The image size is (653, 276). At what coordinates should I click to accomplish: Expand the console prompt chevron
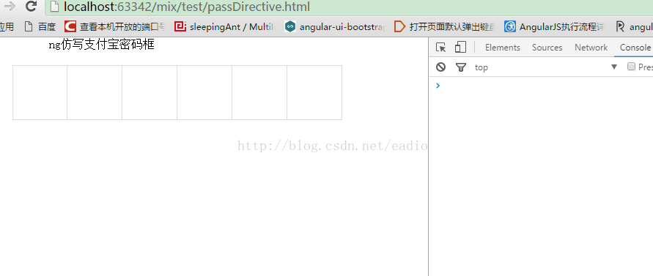click(438, 86)
